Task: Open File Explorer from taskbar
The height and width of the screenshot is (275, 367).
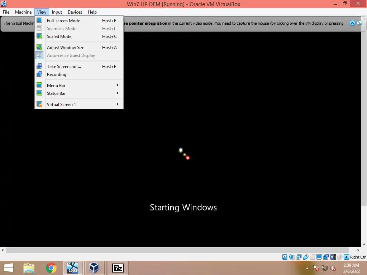Action: click(x=29, y=268)
